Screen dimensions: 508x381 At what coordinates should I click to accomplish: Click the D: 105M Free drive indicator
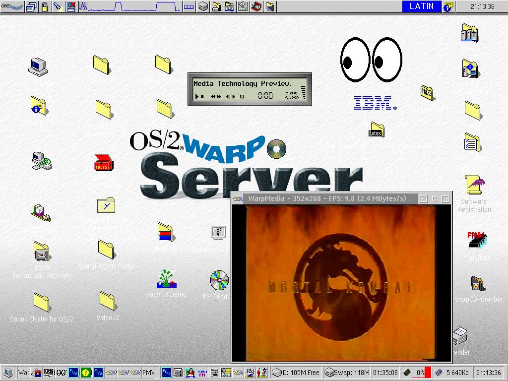click(x=296, y=373)
